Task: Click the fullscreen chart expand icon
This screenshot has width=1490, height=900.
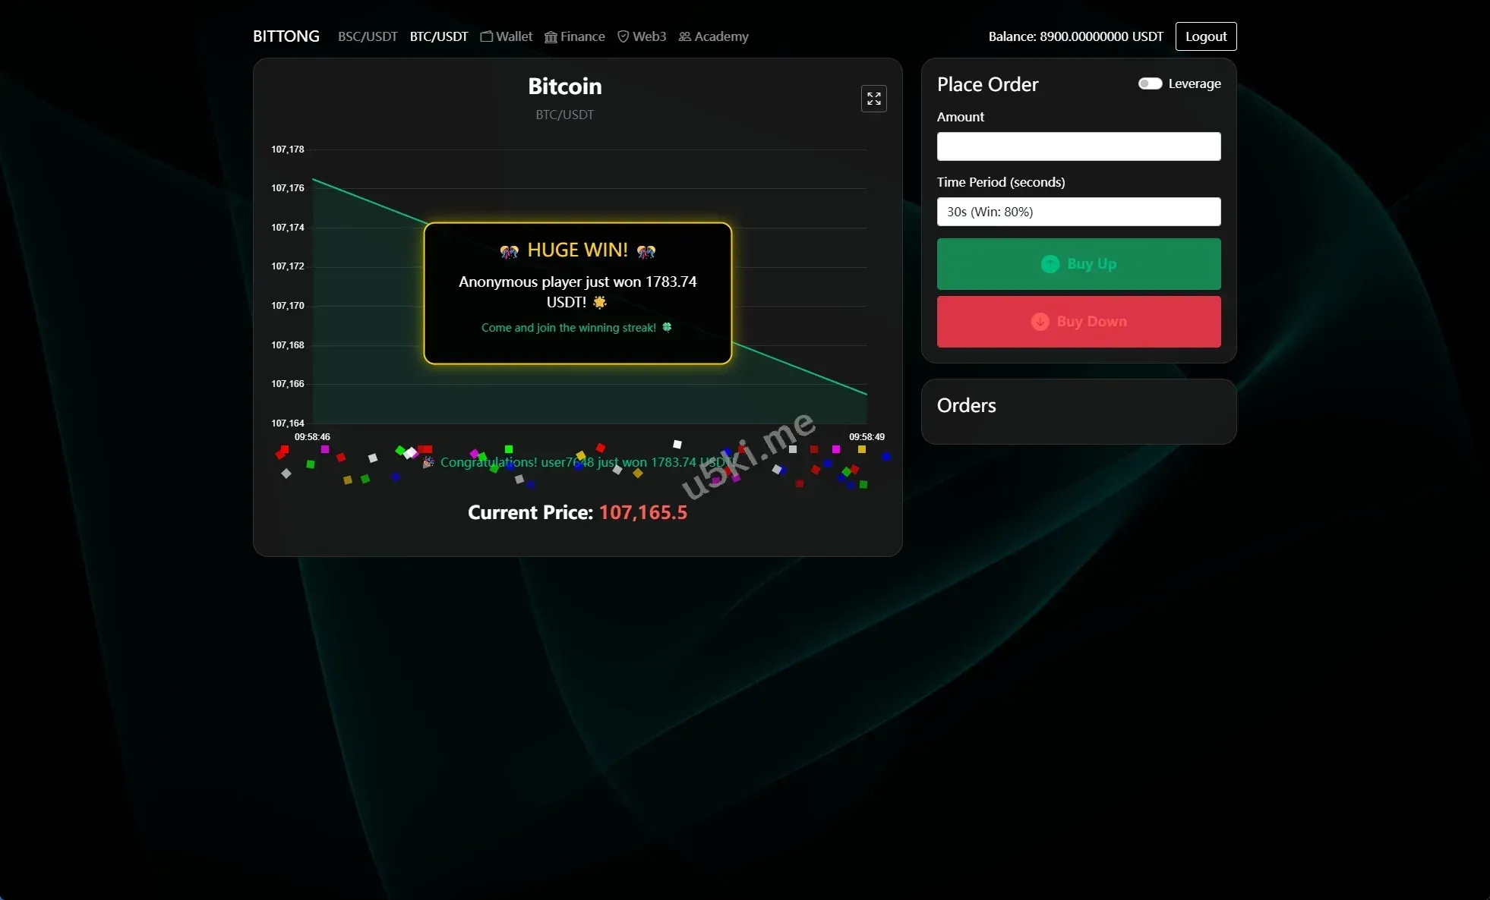Action: point(873,99)
